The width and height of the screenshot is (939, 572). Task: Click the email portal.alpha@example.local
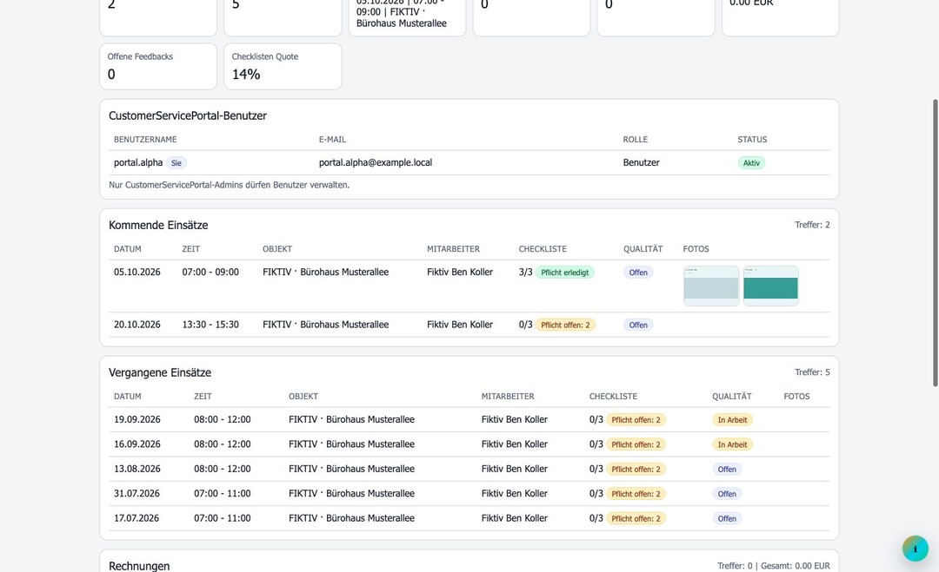point(376,162)
